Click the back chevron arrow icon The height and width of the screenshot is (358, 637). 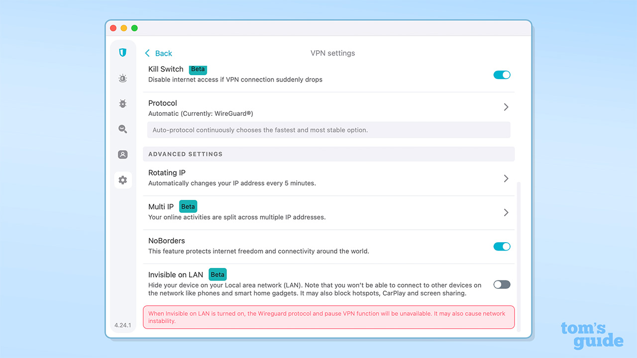[147, 53]
